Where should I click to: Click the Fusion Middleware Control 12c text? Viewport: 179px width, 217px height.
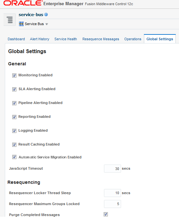[x=109, y=4]
